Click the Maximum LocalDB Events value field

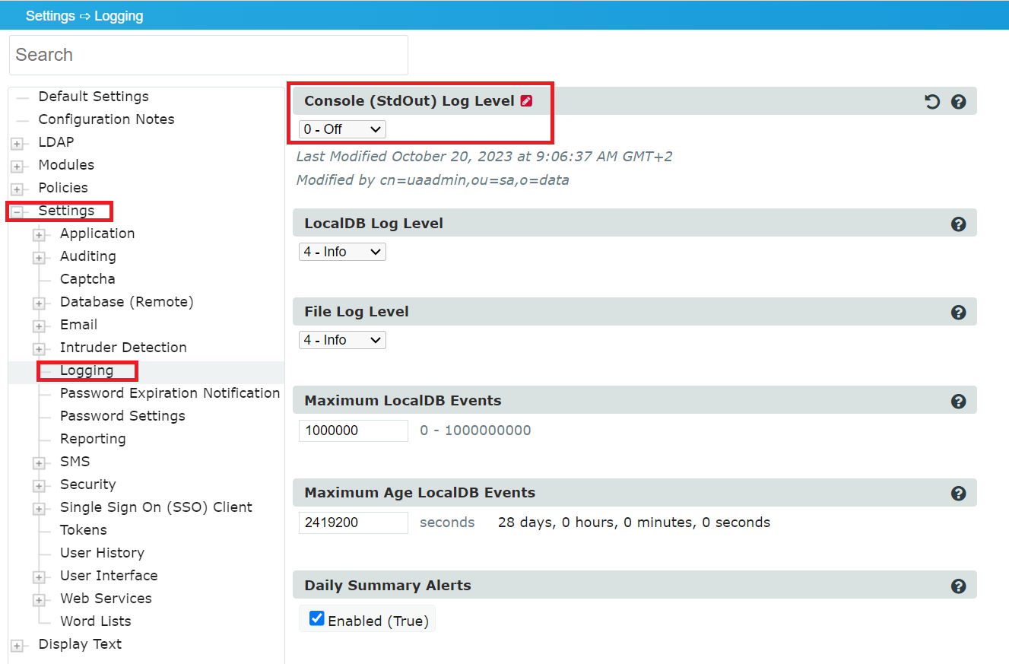[x=353, y=430]
